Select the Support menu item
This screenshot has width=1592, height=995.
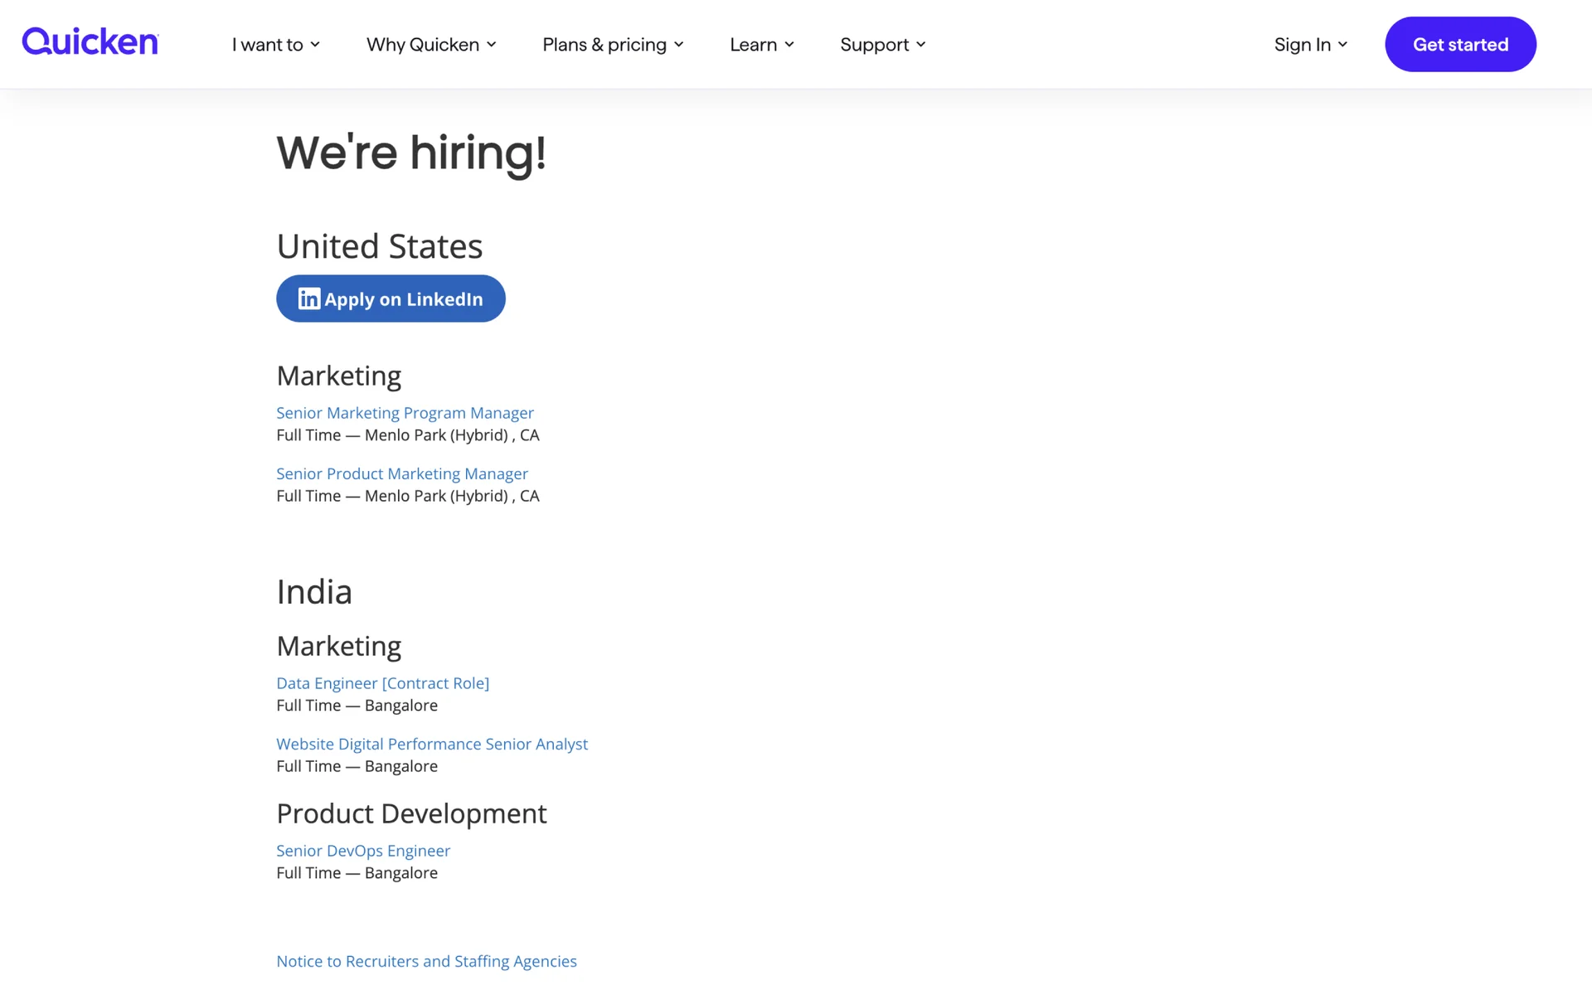(x=874, y=45)
